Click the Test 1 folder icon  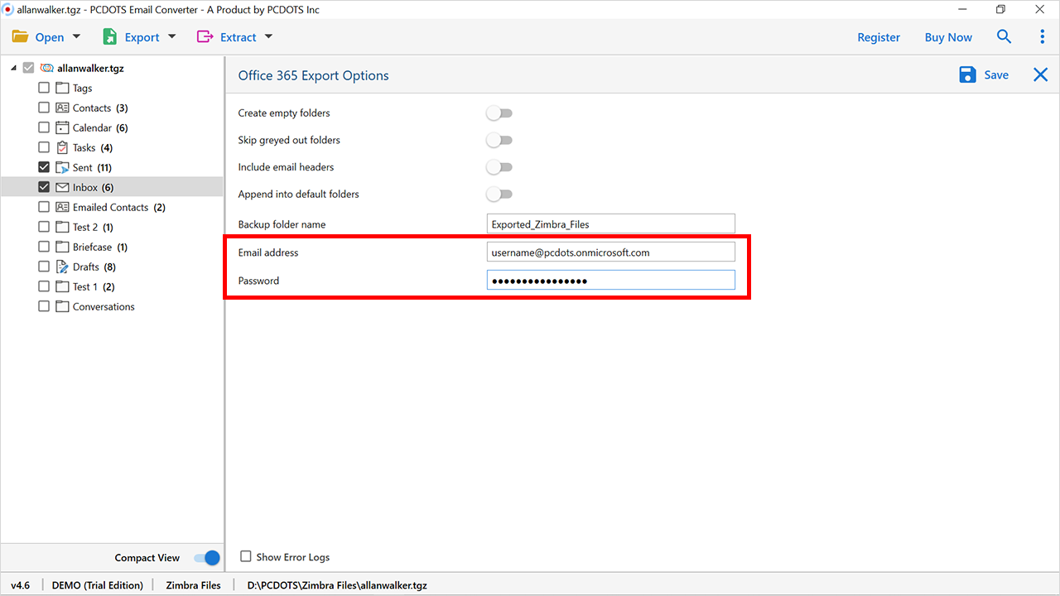(62, 286)
